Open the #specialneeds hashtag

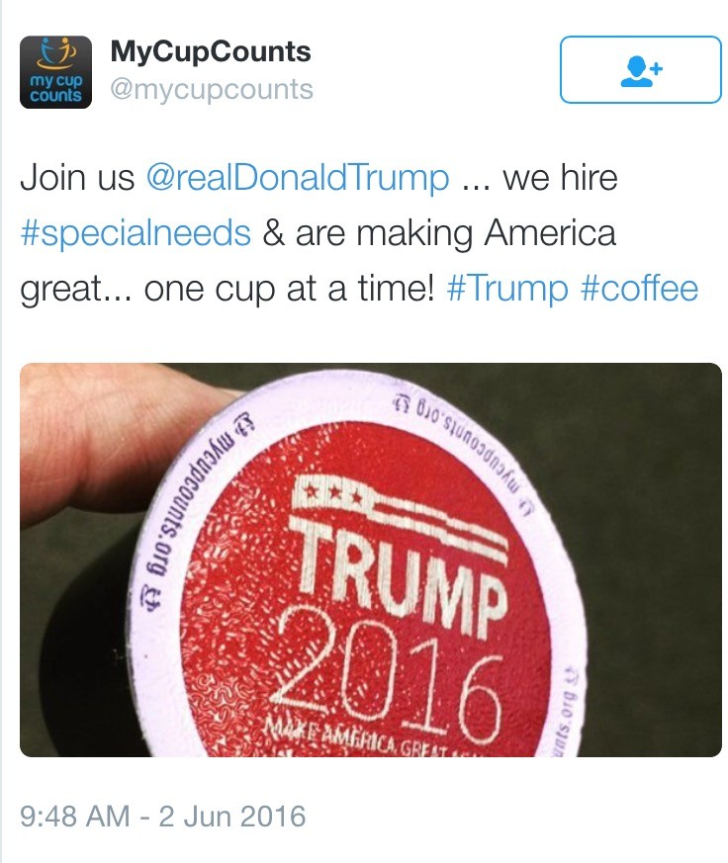click(136, 233)
